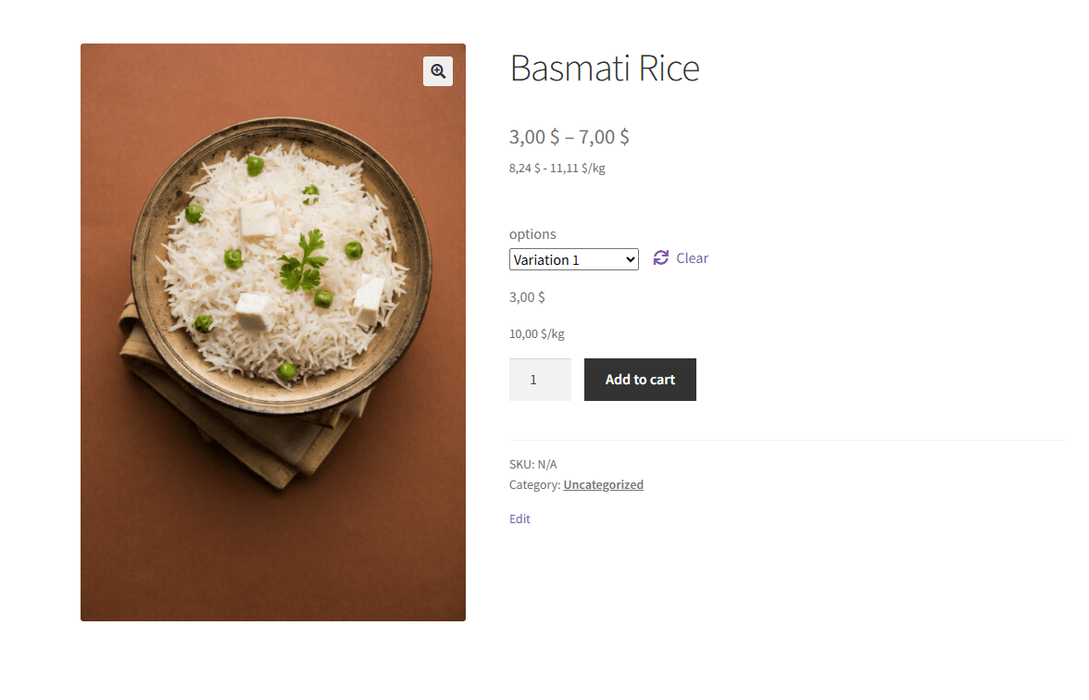Click the purple refresh icon next to Clear
Screen dimensions: 1089x700
pos(659,257)
